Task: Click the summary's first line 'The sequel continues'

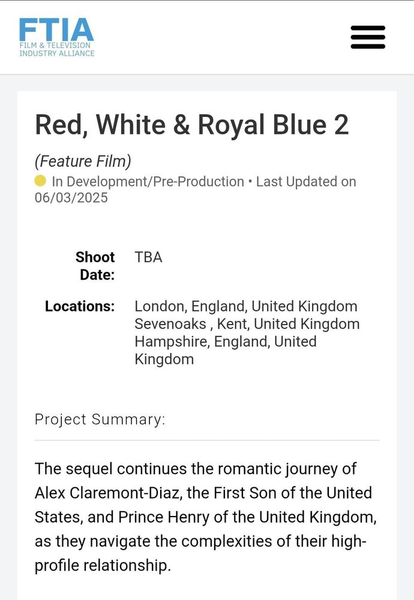Action: [196, 469]
